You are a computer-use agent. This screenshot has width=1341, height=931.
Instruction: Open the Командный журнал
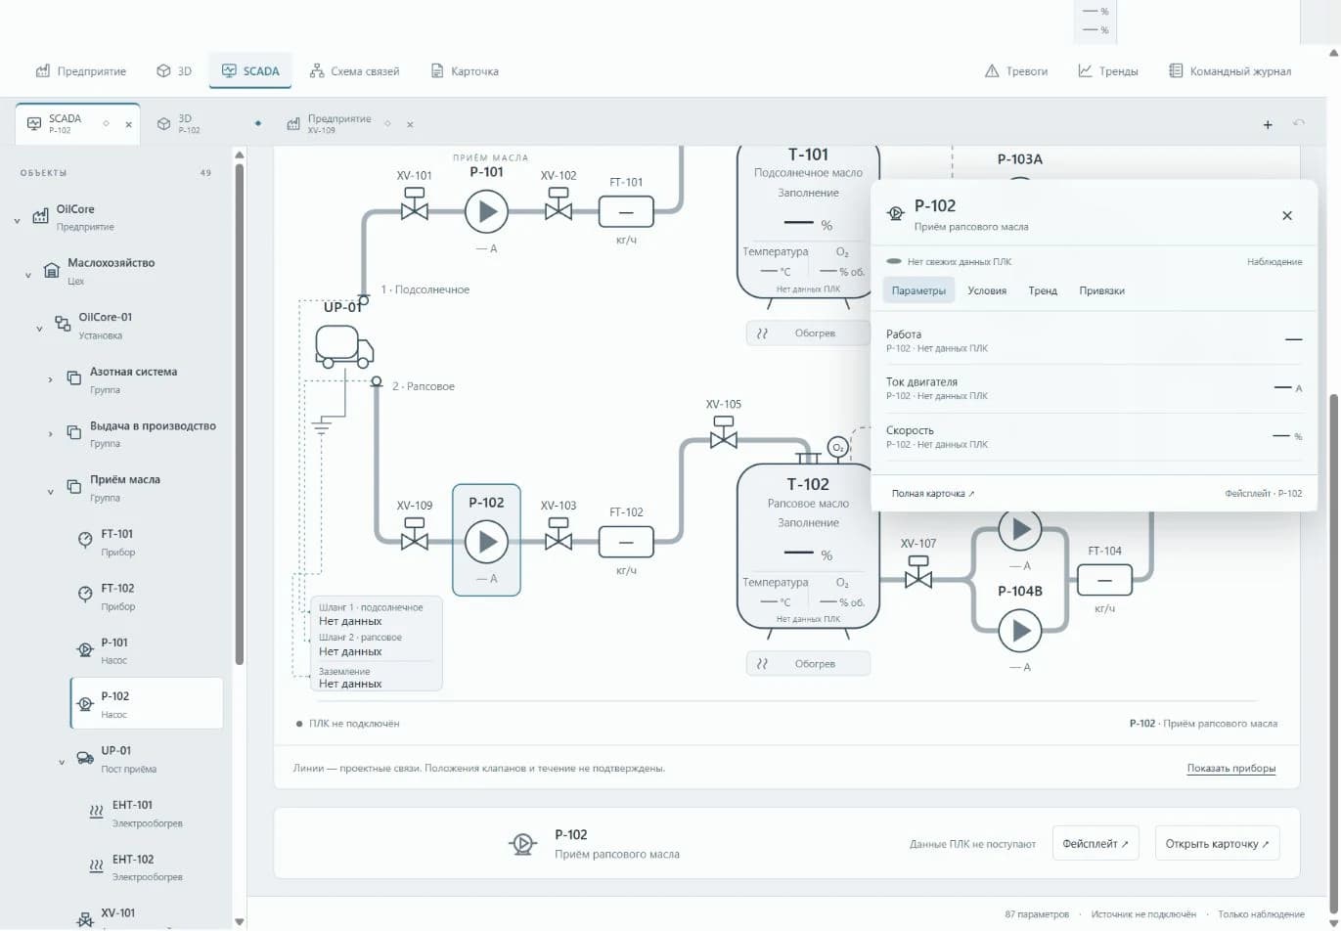tap(1229, 71)
